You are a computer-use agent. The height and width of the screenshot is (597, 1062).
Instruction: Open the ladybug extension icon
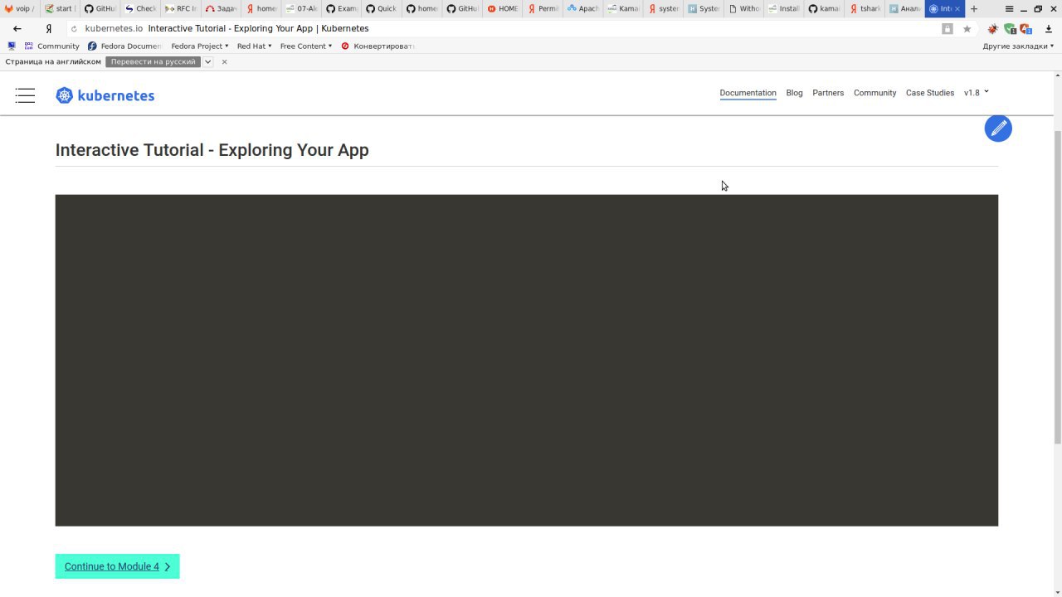click(992, 28)
